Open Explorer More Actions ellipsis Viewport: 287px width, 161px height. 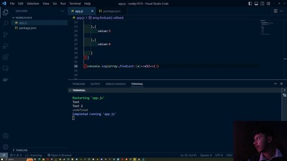pos(62,11)
